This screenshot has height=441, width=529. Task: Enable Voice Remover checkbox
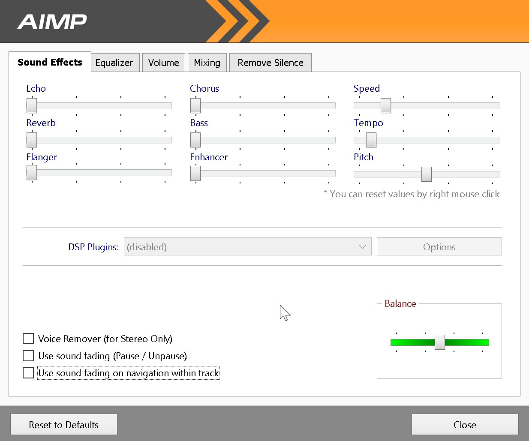28,339
